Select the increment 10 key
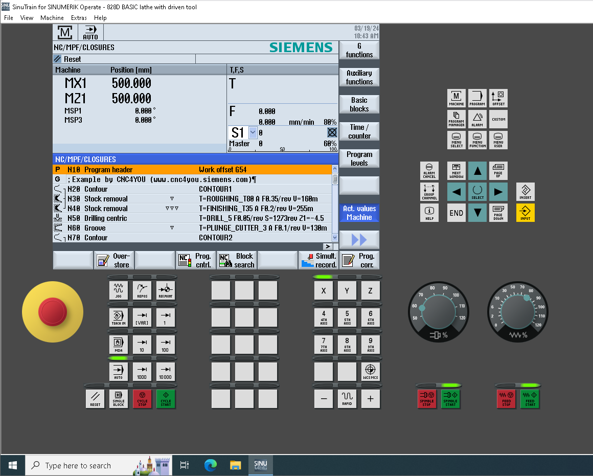This screenshot has width=593, height=476. pyautogui.click(x=142, y=345)
